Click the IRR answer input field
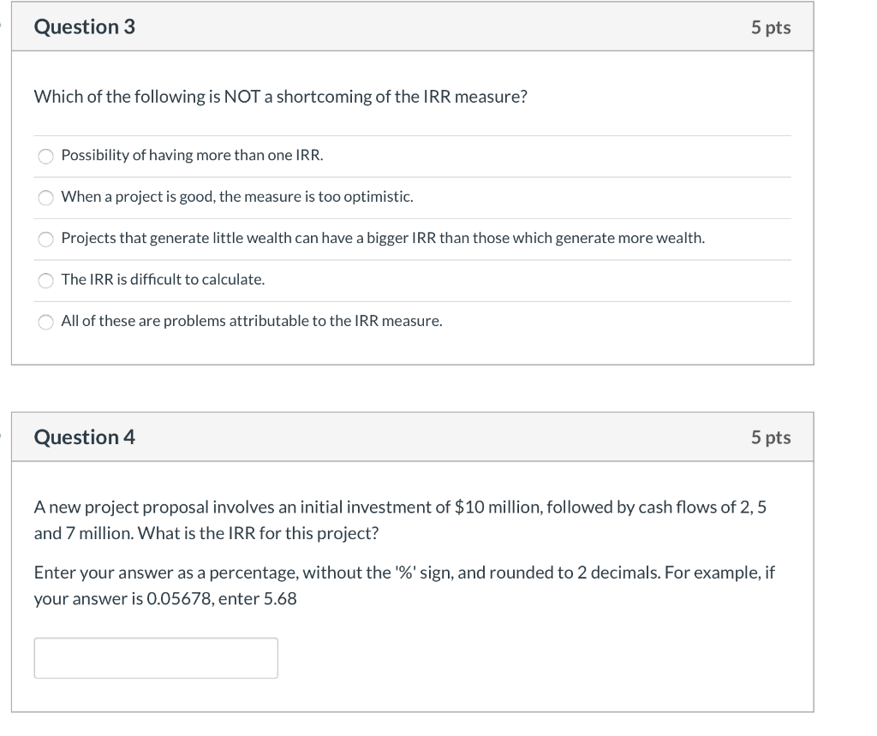877x736 pixels. tap(156, 658)
